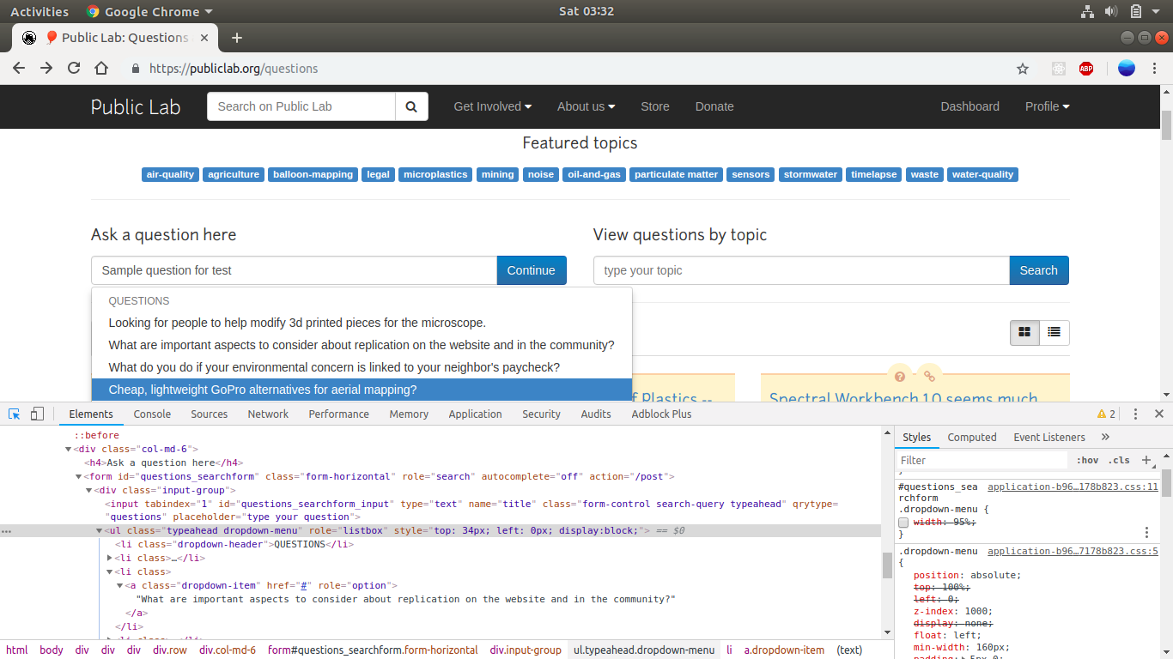
Task: Select the GoPro alternatives suggestion
Action: tap(262, 389)
